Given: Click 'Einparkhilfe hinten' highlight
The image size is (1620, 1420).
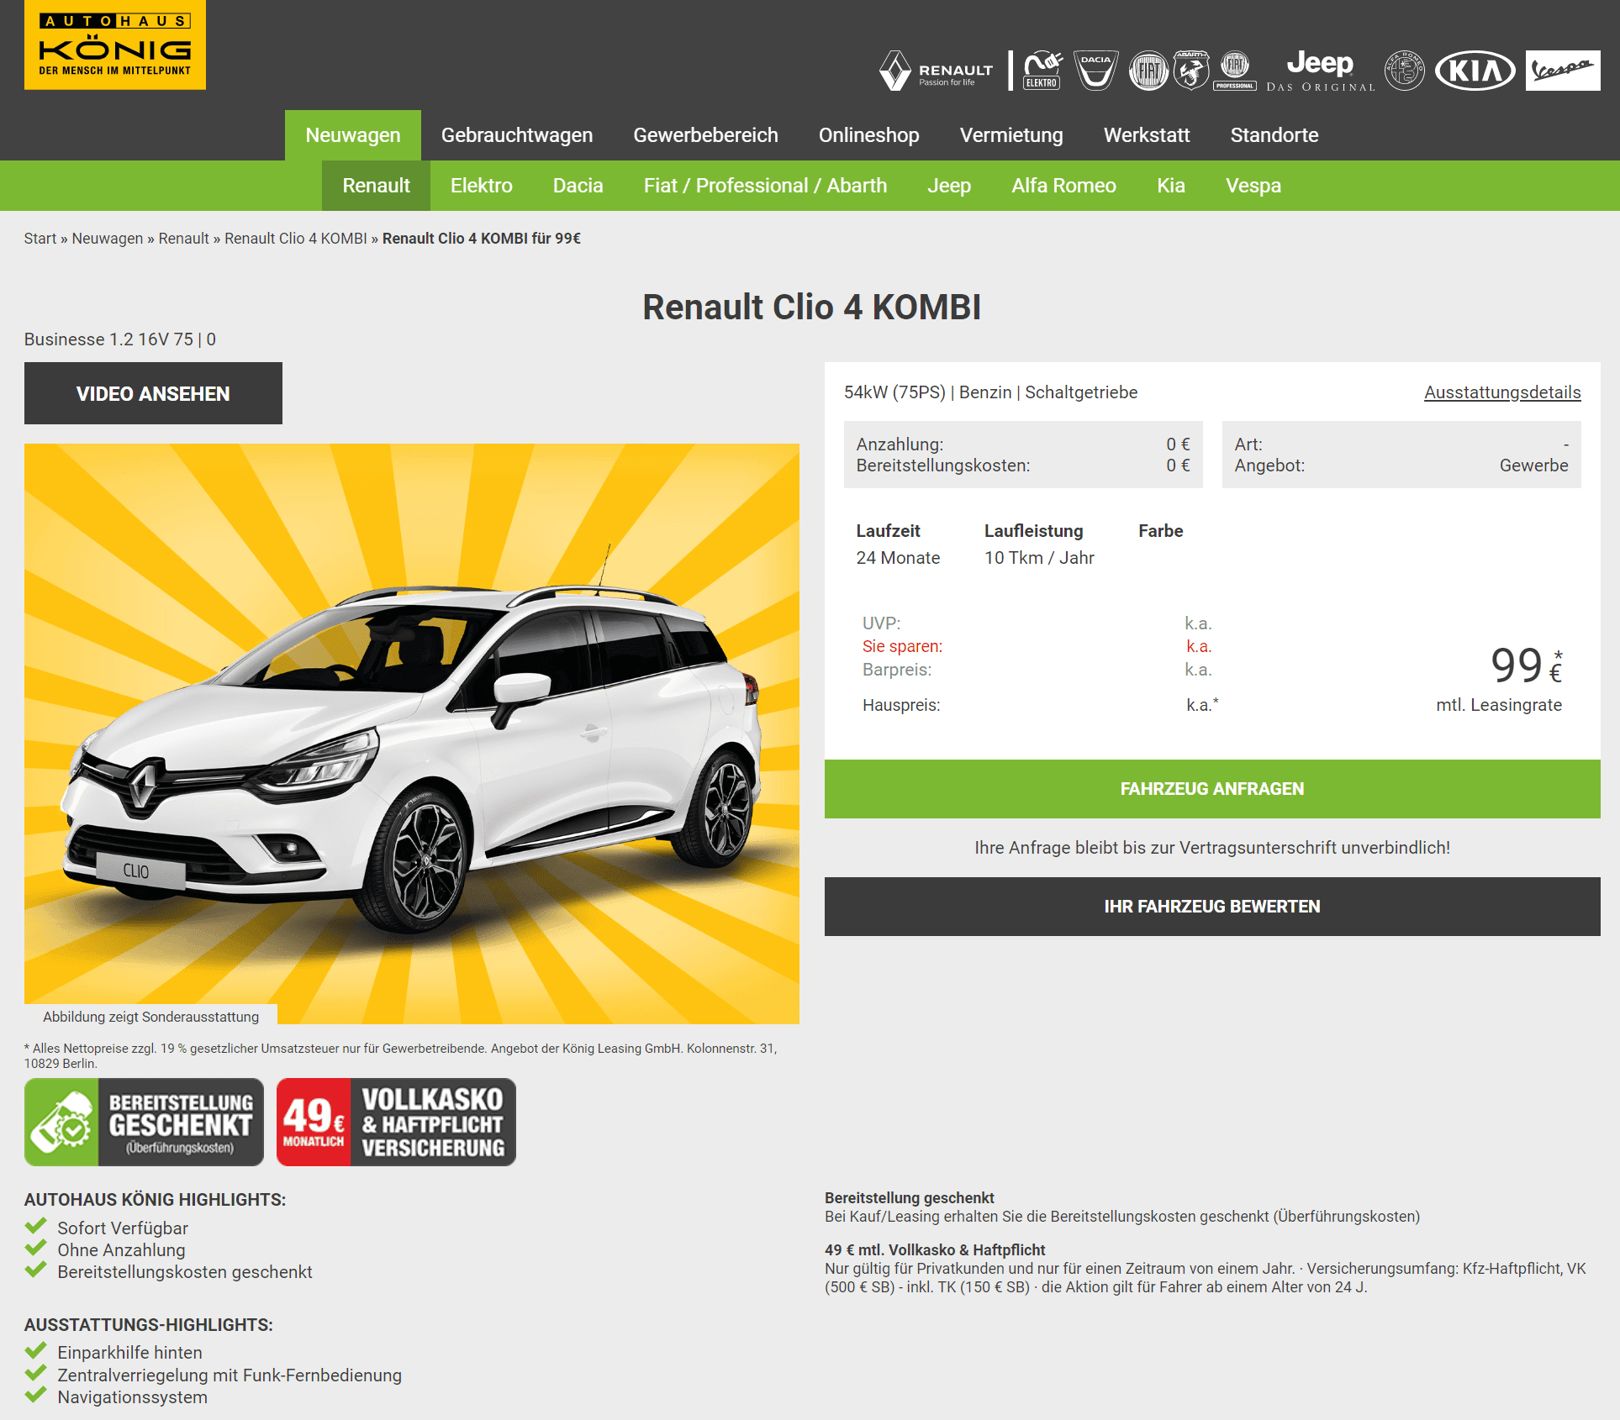Looking at the screenshot, I should coord(129,1353).
